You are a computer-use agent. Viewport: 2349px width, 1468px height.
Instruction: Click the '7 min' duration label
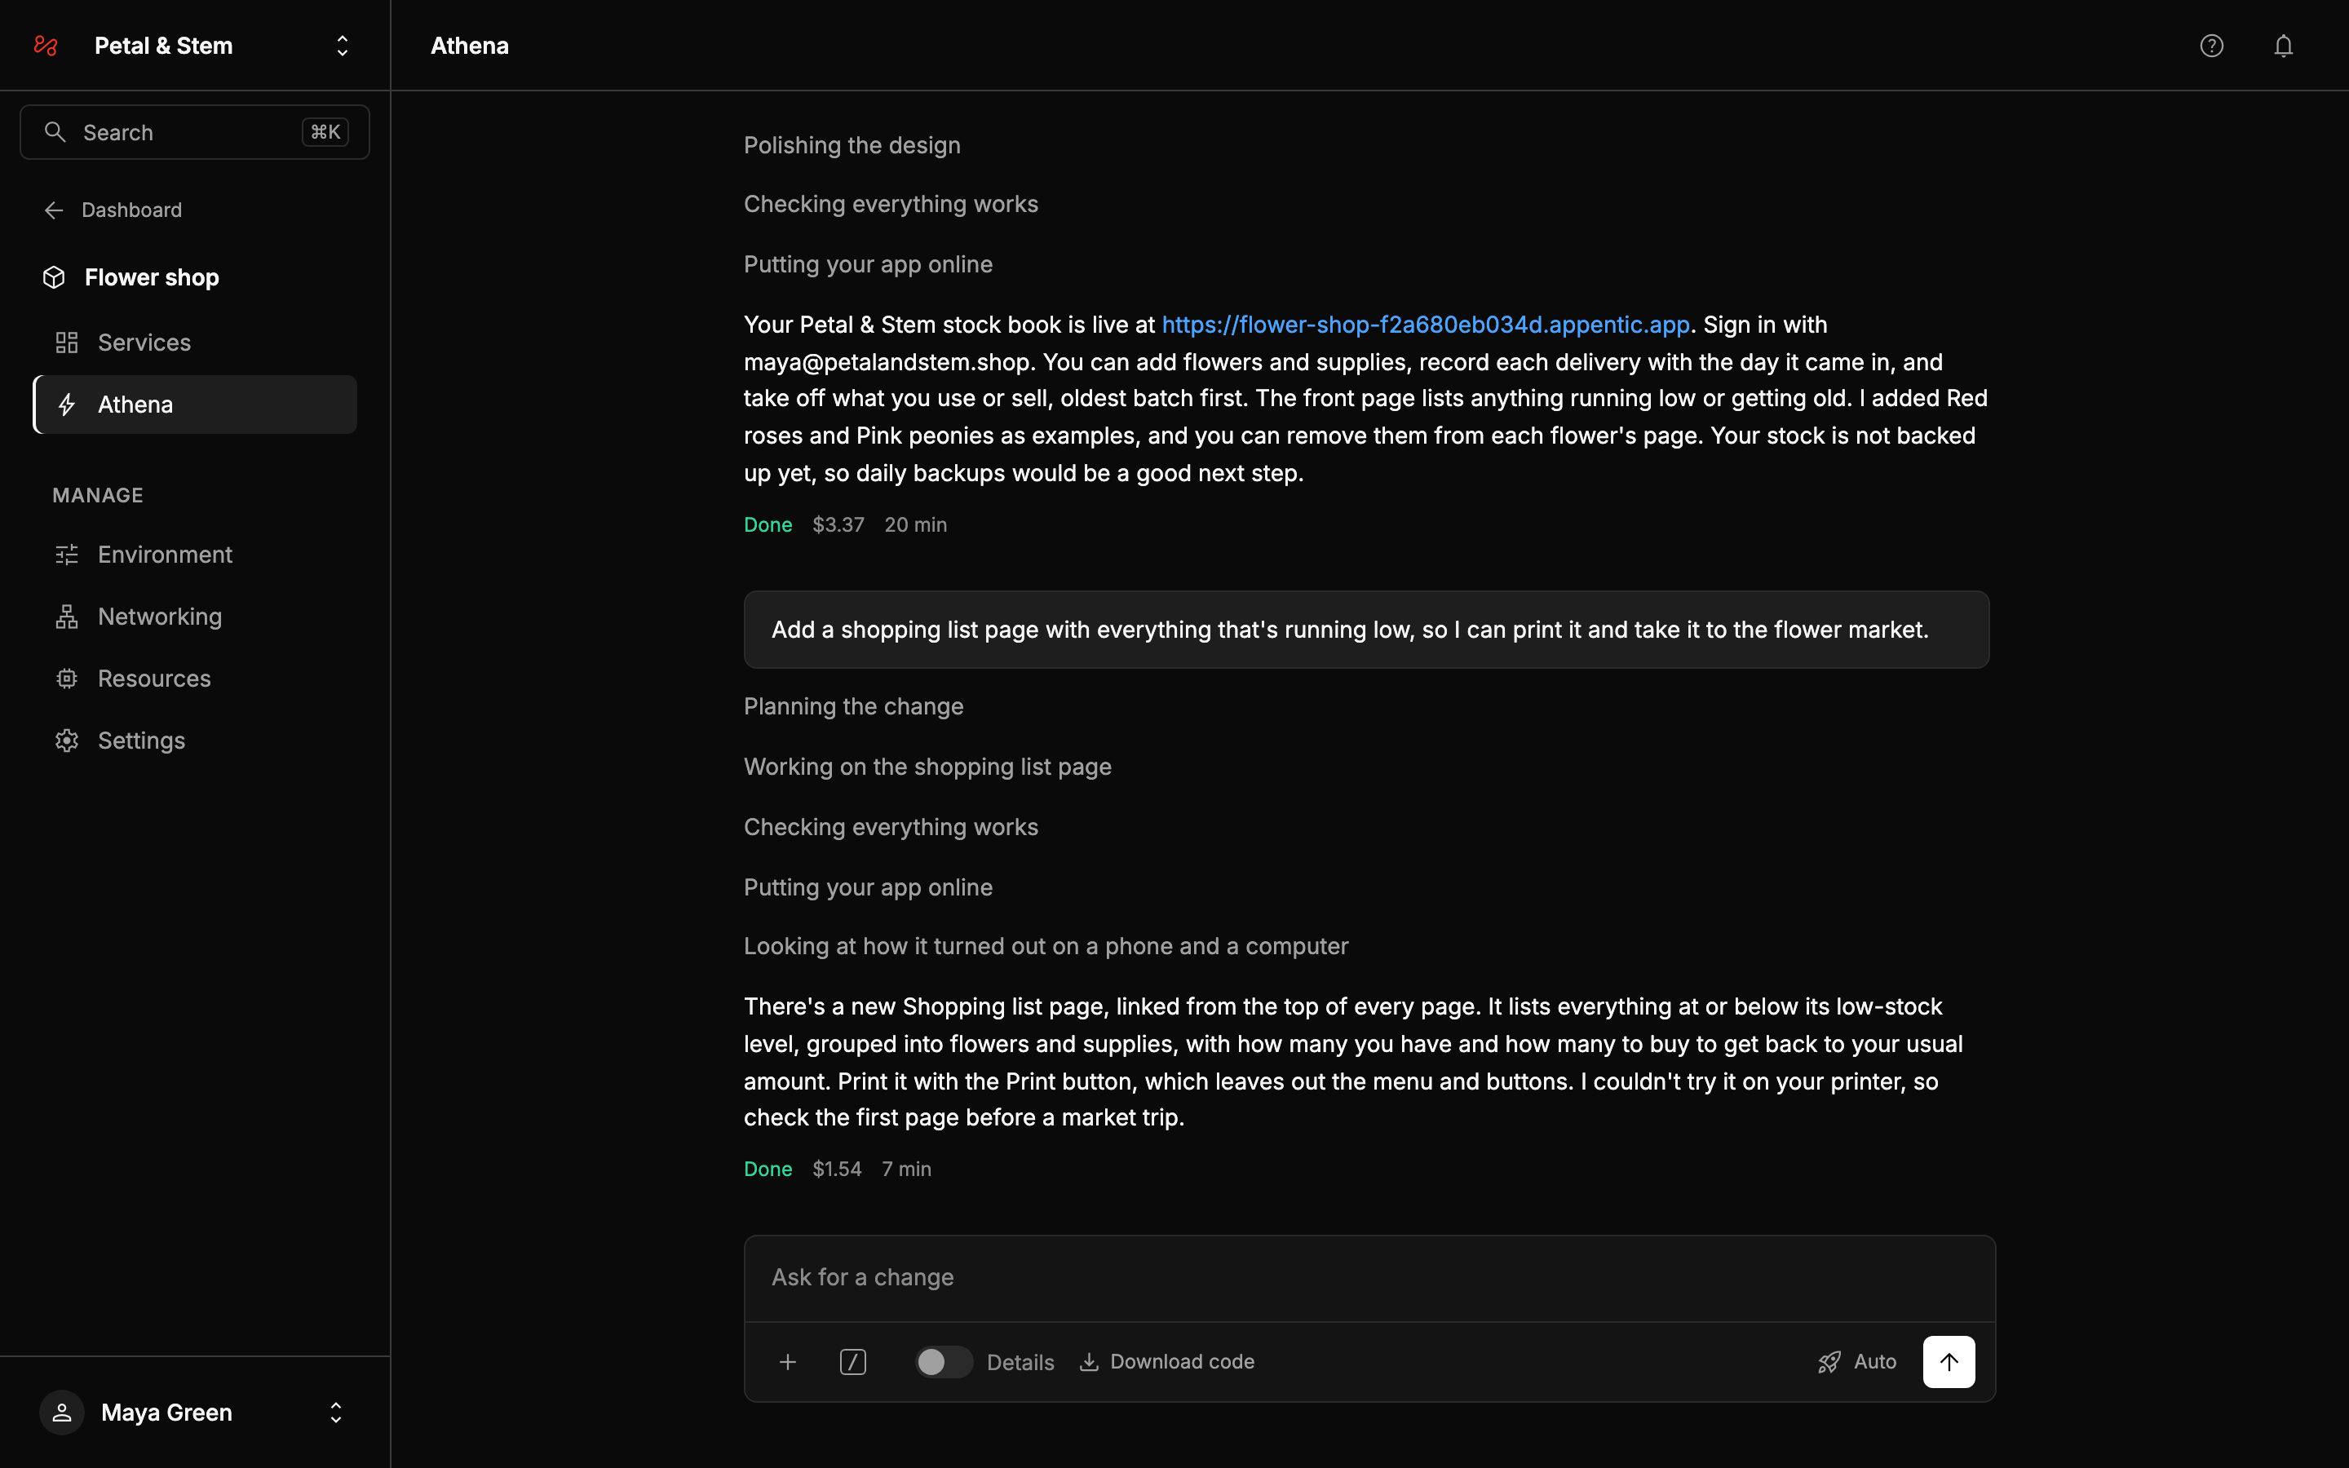(x=905, y=1170)
